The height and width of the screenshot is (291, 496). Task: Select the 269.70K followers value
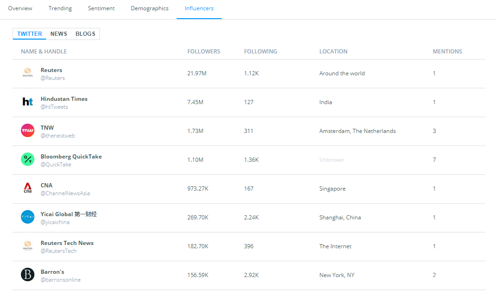click(198, 217)
